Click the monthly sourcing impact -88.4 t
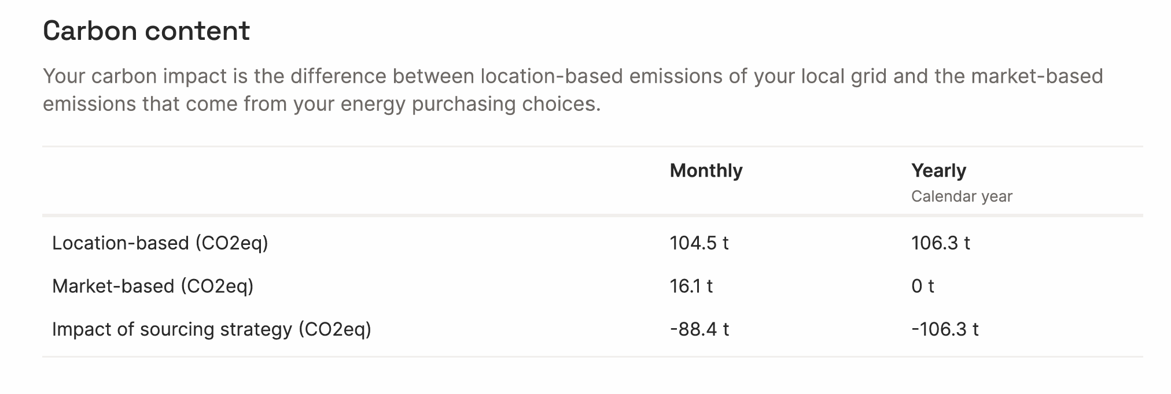Image resolution: width=1171 pixels, height=394 pixels. [699, 329]
